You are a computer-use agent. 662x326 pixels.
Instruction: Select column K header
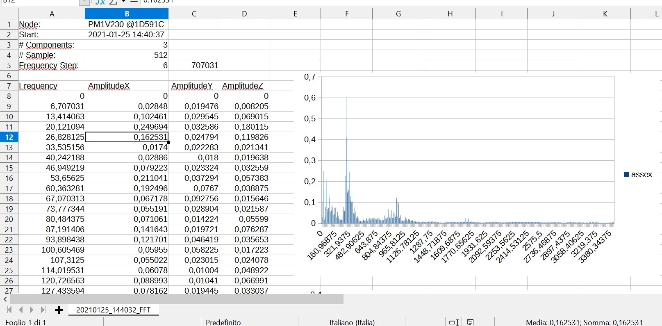click(x=605, y=14)
